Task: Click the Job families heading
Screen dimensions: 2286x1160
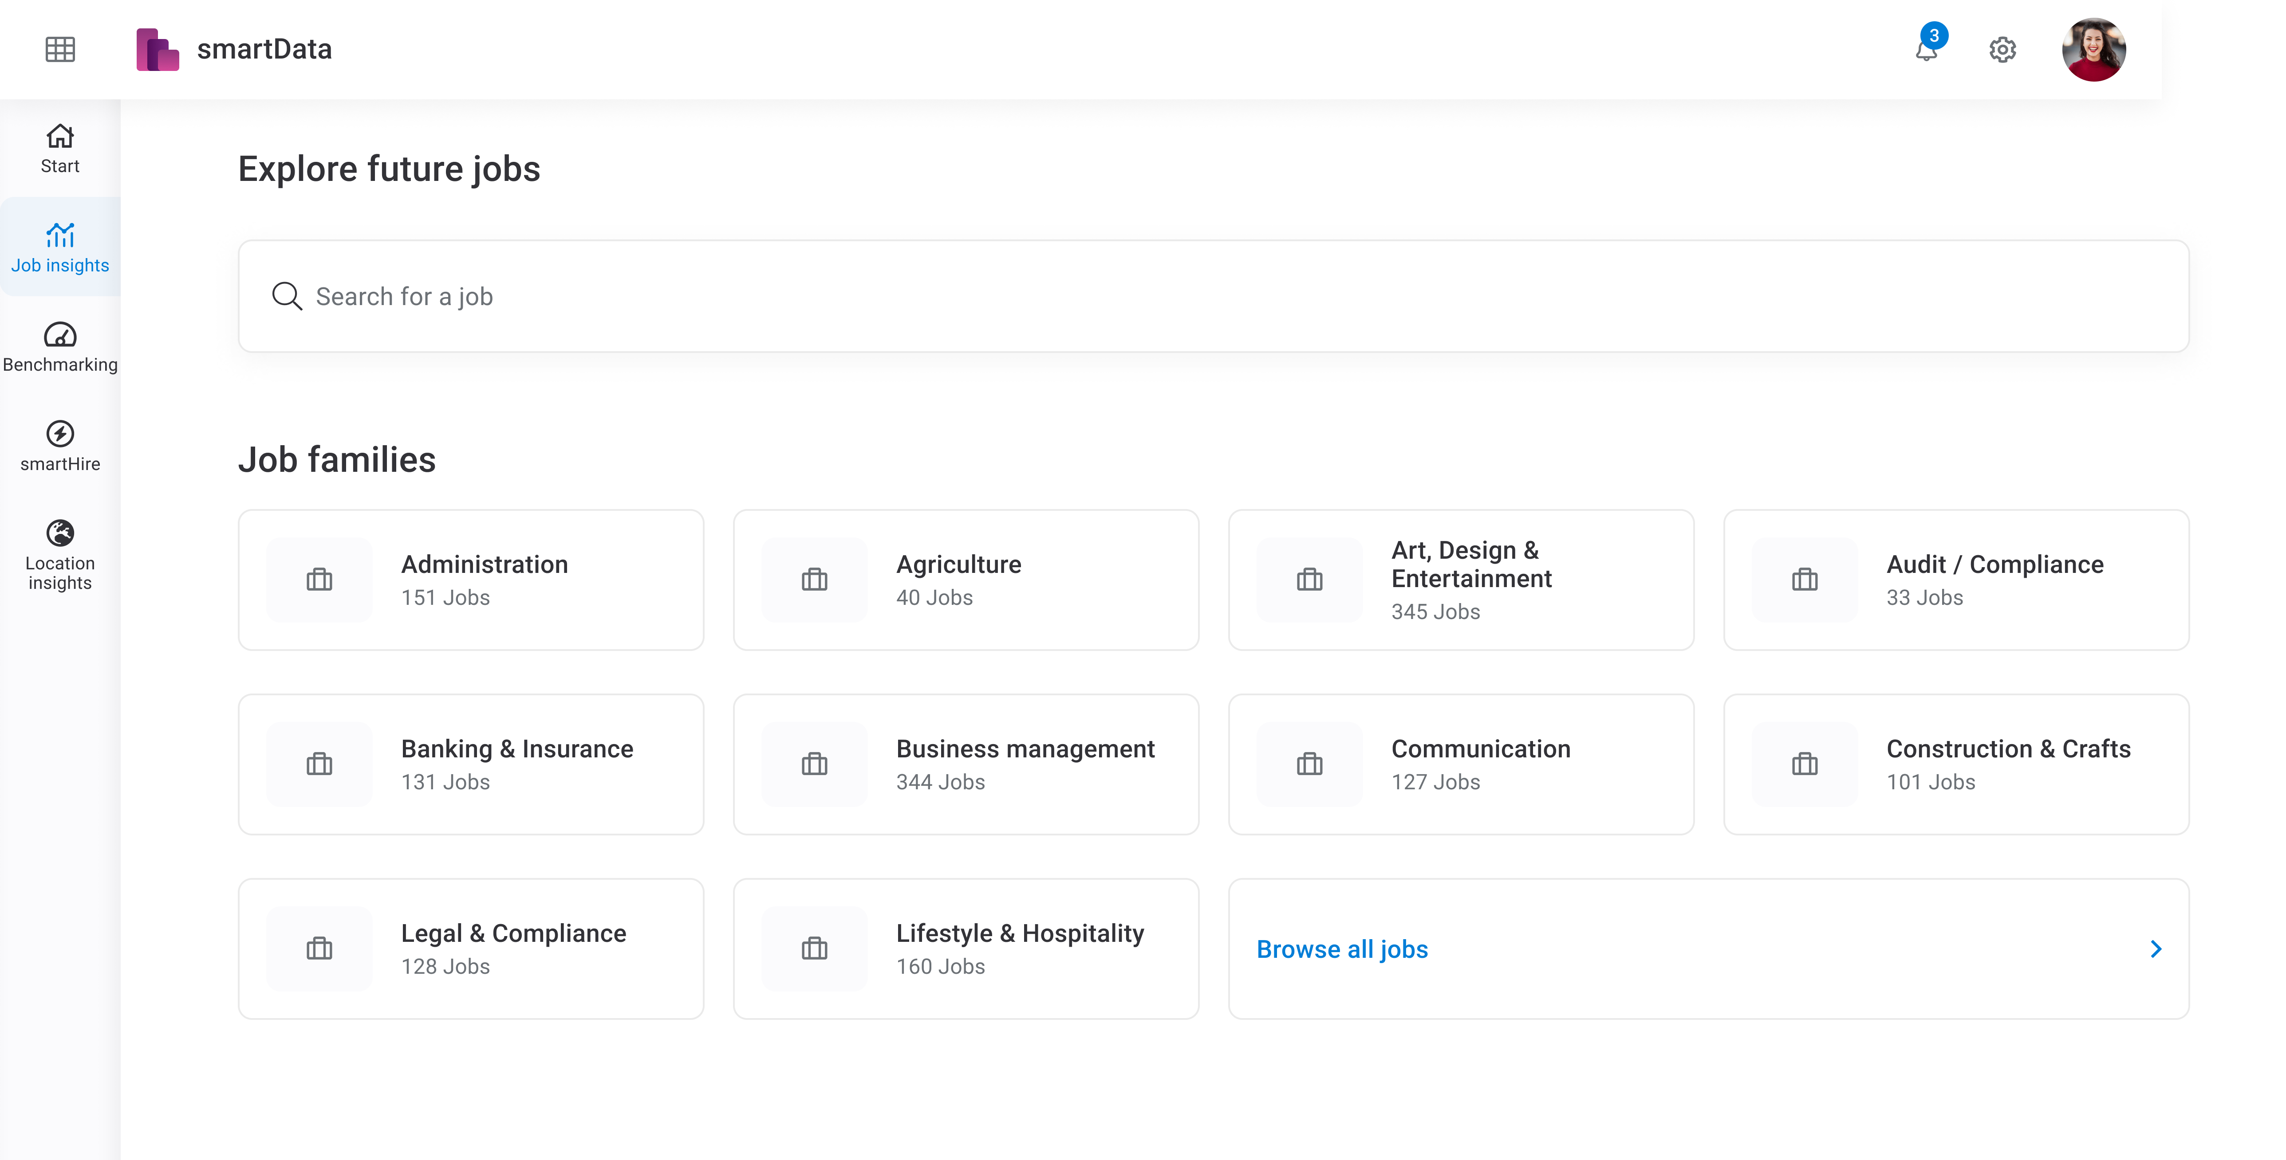Action: point(337,459)
